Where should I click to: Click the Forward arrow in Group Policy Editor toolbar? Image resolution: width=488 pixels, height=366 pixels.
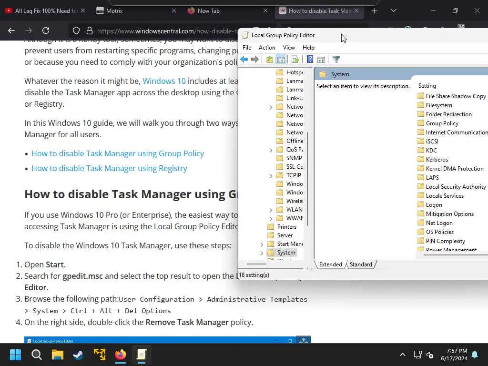point(254,59)
